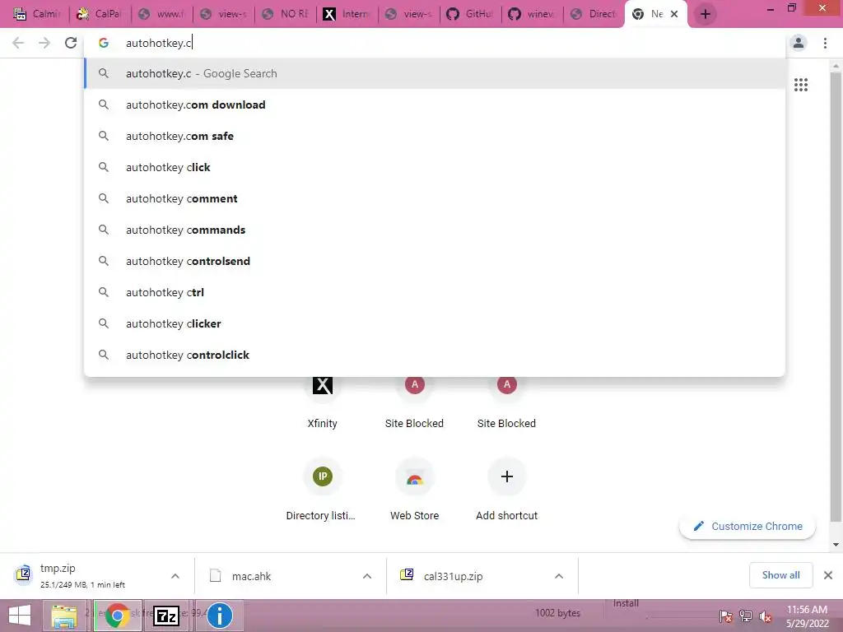Viewport: 843px width, 632px height.
Task: Switch to the winev GitHub tab
Action: click(x=533, y=14)
